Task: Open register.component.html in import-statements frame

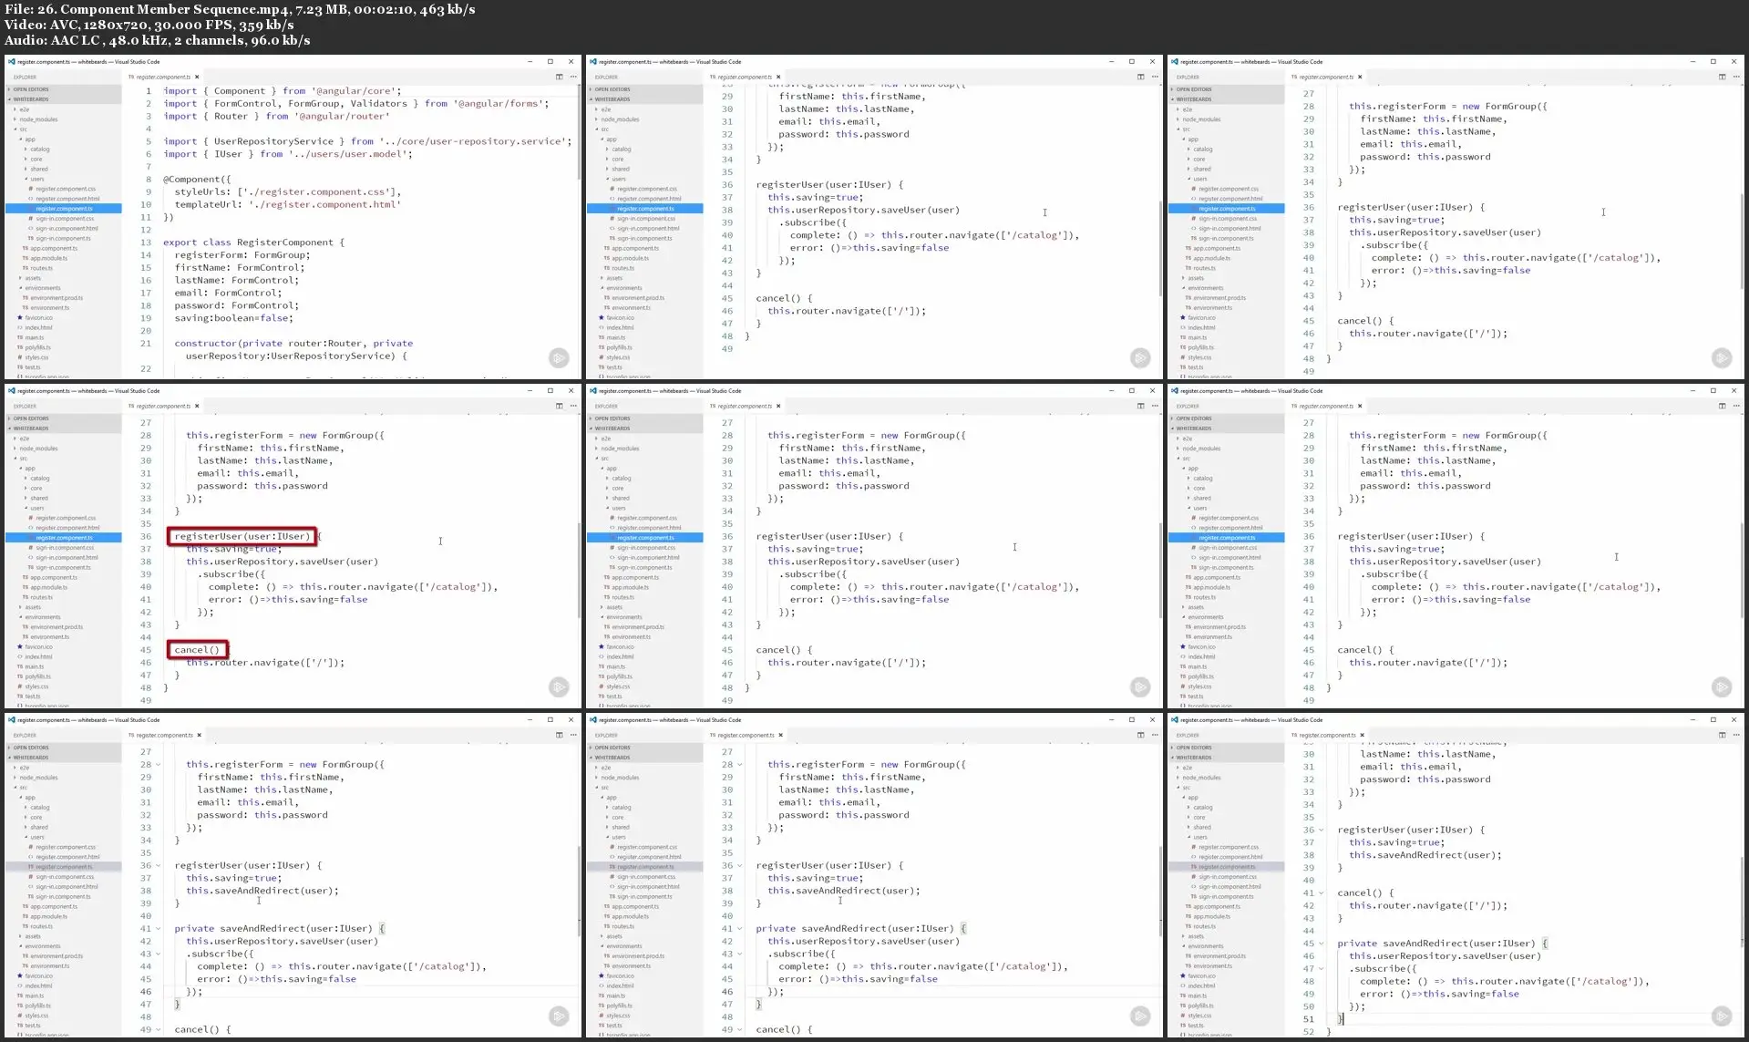Action: [x=67, y=199]
